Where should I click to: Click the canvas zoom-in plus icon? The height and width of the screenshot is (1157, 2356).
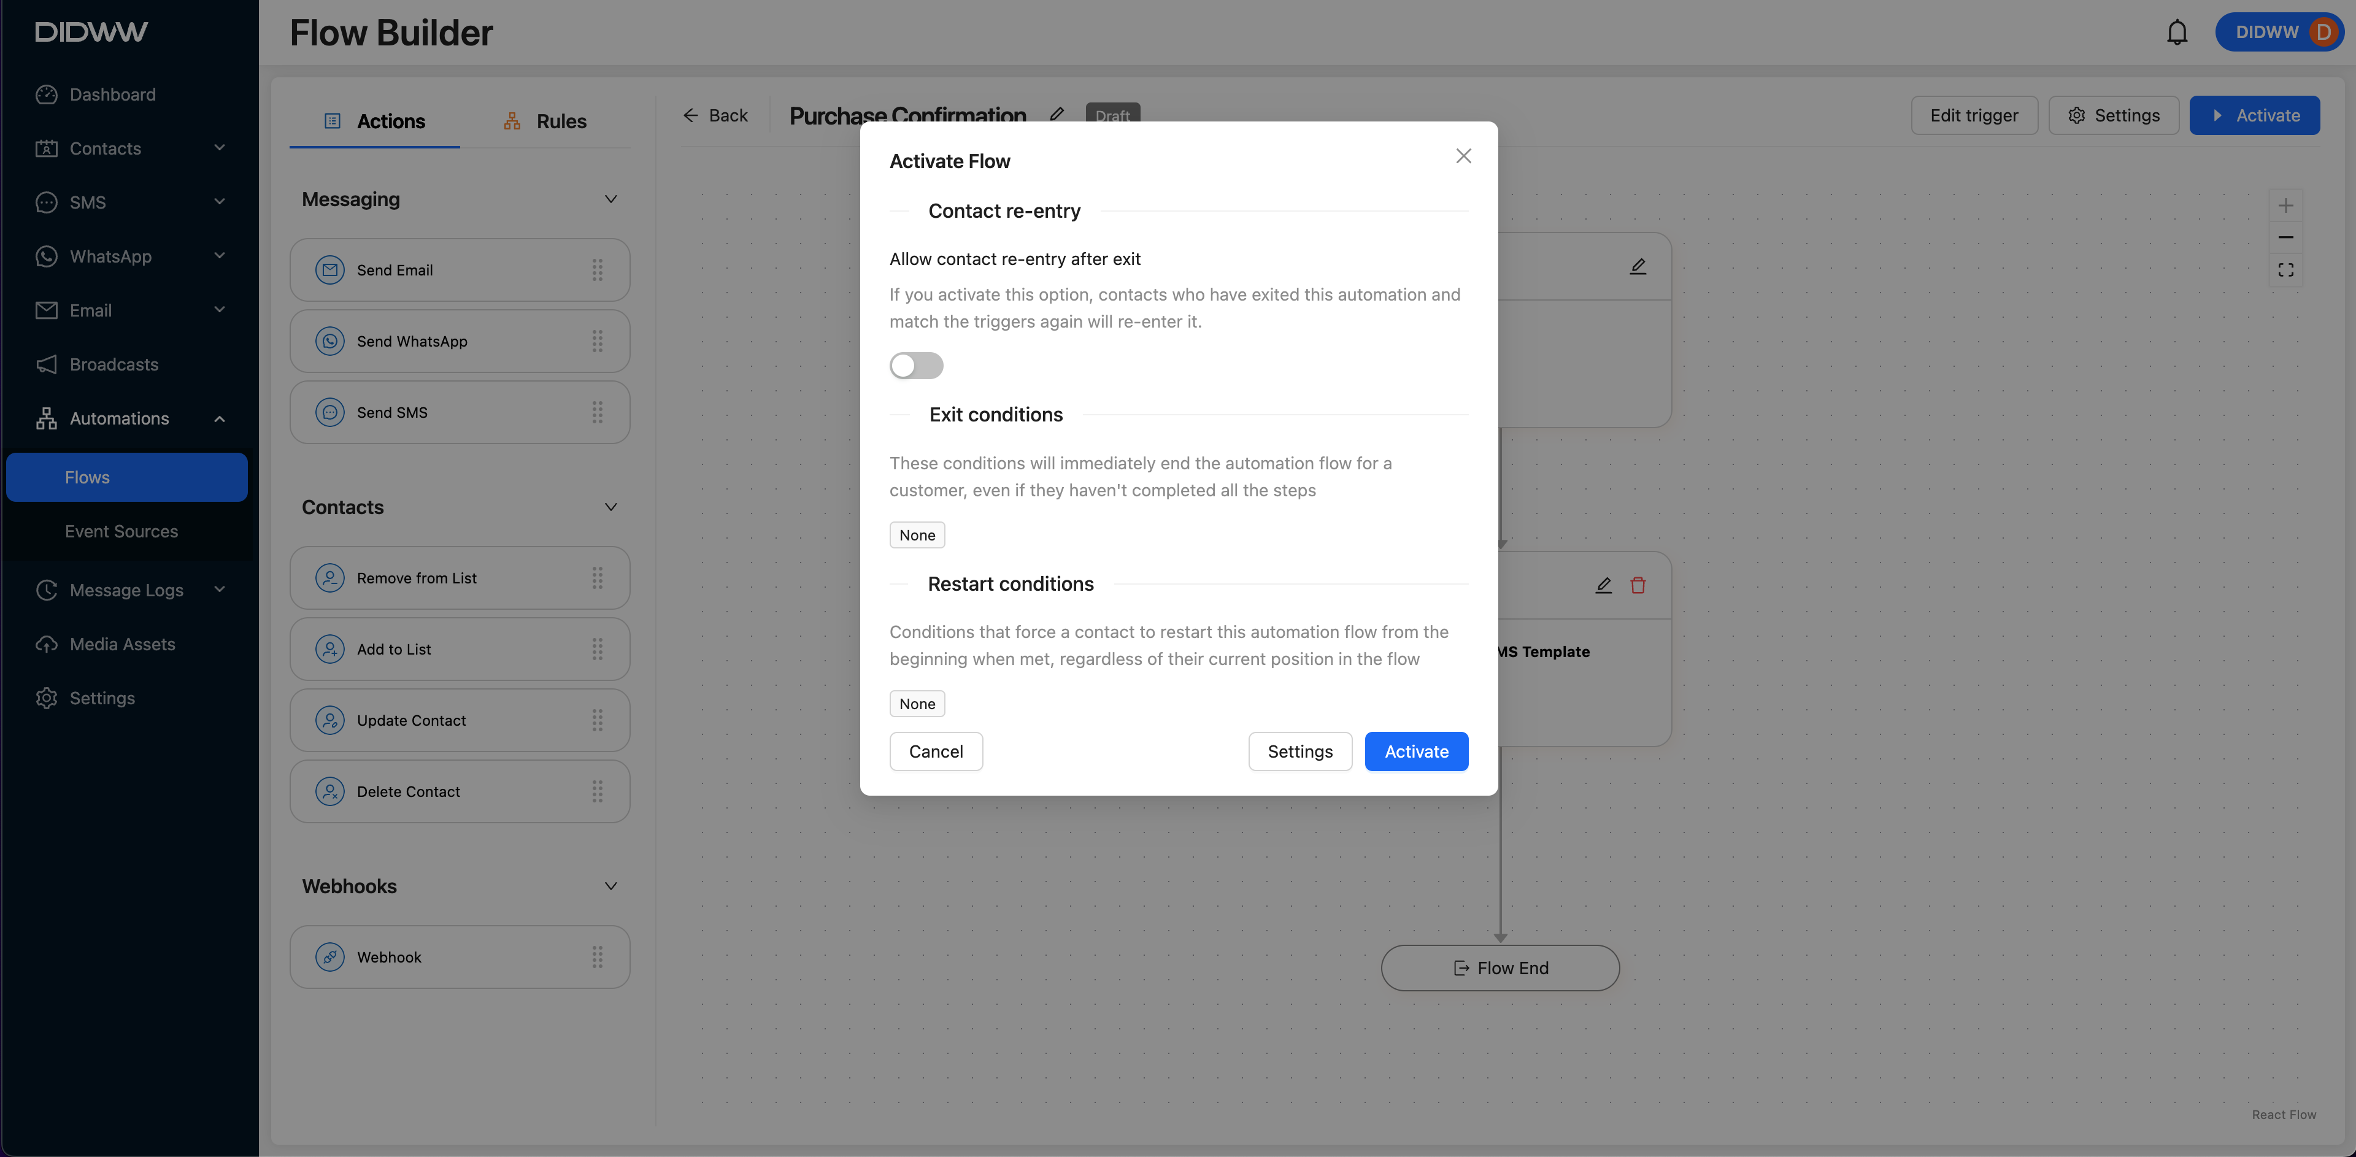click(2285, 206)
